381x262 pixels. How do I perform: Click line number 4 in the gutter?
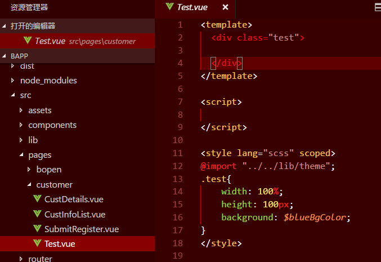pos(180,63)
